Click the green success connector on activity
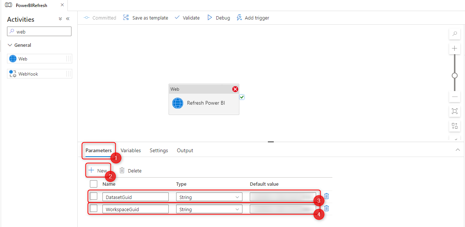This screenshot has height=227, width=465. pos(242,97)
